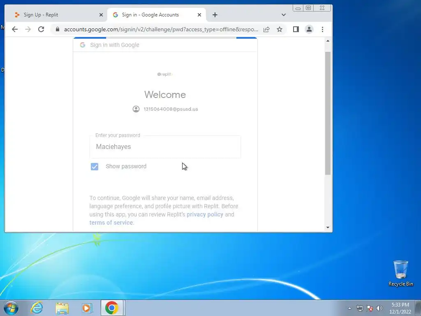The width and height of the screenshot is (421, 316).
Task: Click the Replit logo above Welcome
Action: tap(165, 74)
